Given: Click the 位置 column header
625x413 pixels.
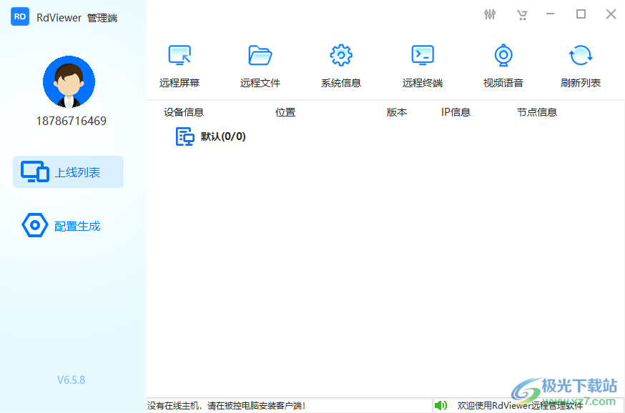Looking at the screenshot, I should [285, 112].
